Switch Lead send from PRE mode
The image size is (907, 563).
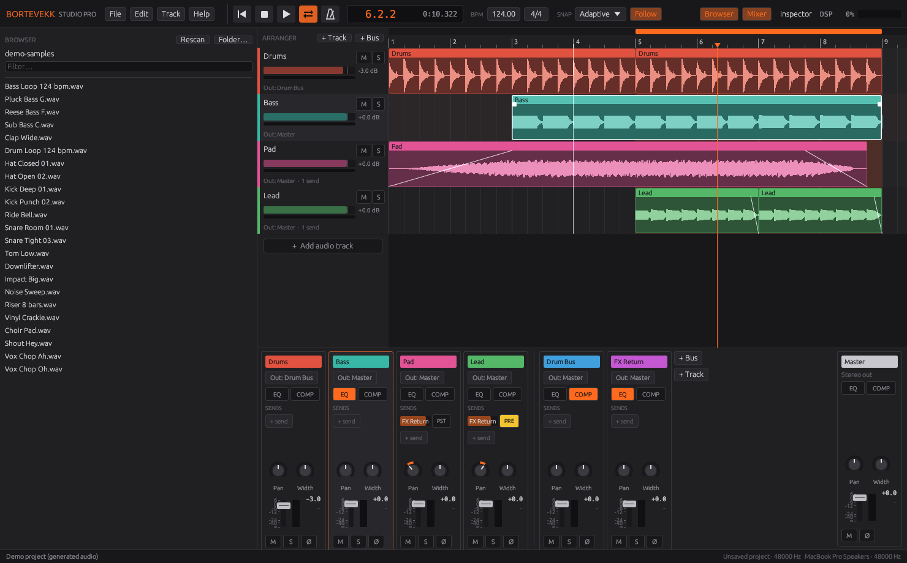509,421
